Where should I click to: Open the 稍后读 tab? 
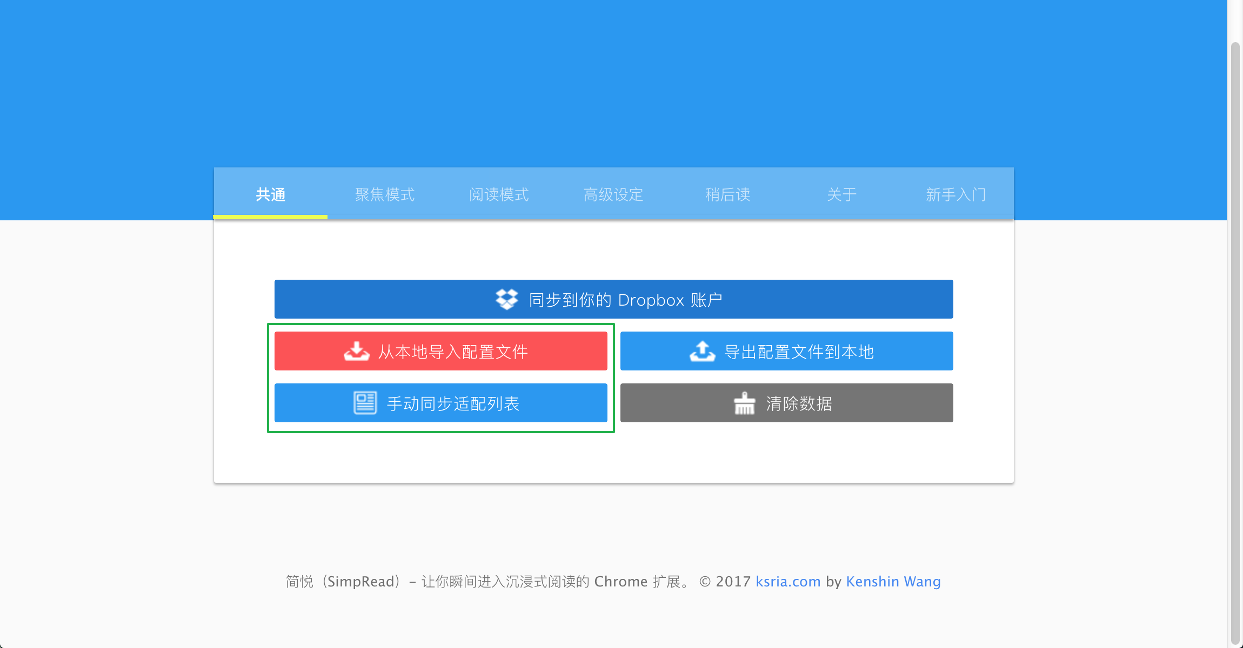pos(728,195)
